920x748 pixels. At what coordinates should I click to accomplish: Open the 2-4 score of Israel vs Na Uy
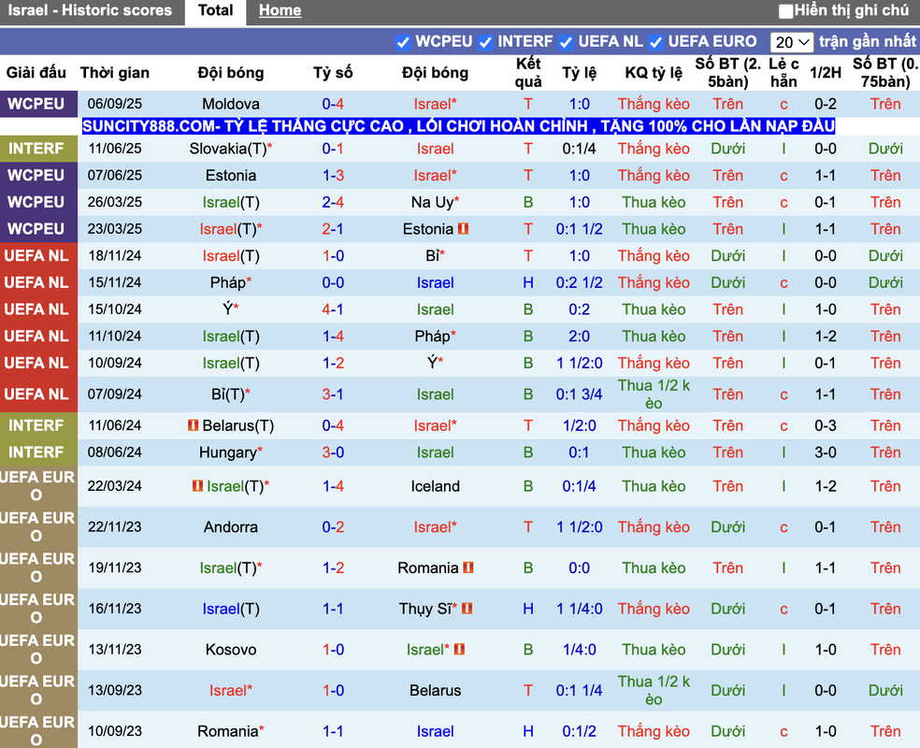333,202
